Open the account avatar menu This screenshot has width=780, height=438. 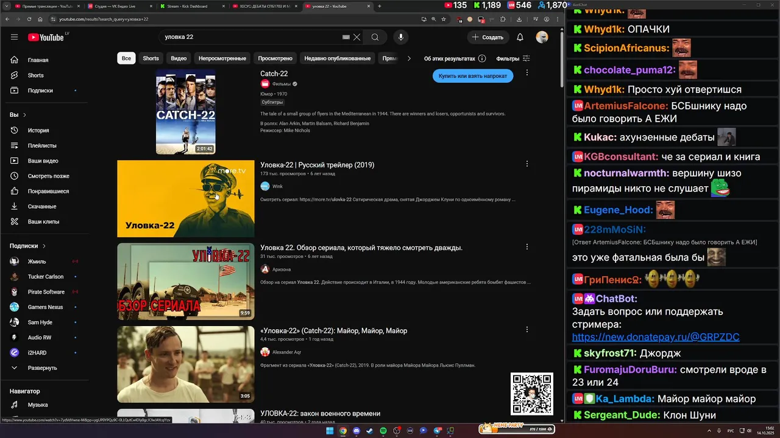click(542, 37)
